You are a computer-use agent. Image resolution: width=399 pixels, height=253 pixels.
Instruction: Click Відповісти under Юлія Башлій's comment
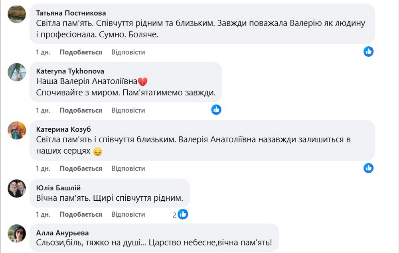(x=128, y=214)
